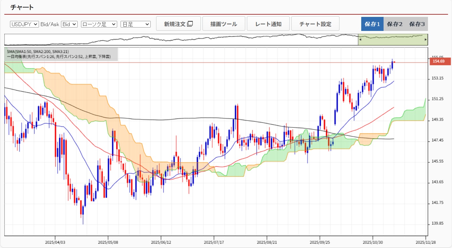
Task: Click the right arrow handle of range selector
Action: pos(426,40)
